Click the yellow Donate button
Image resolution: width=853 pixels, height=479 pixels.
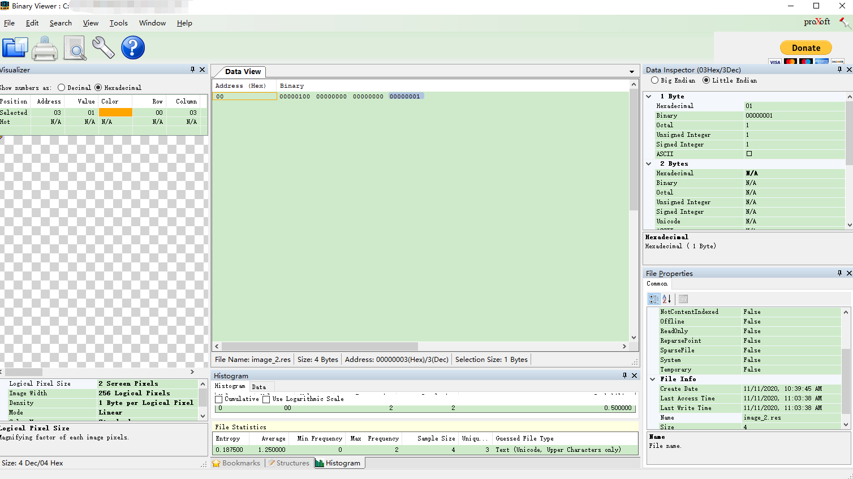[x=806, y=48]
